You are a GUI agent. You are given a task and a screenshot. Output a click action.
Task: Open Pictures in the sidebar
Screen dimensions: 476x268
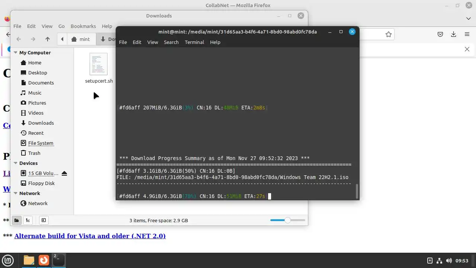37,103
